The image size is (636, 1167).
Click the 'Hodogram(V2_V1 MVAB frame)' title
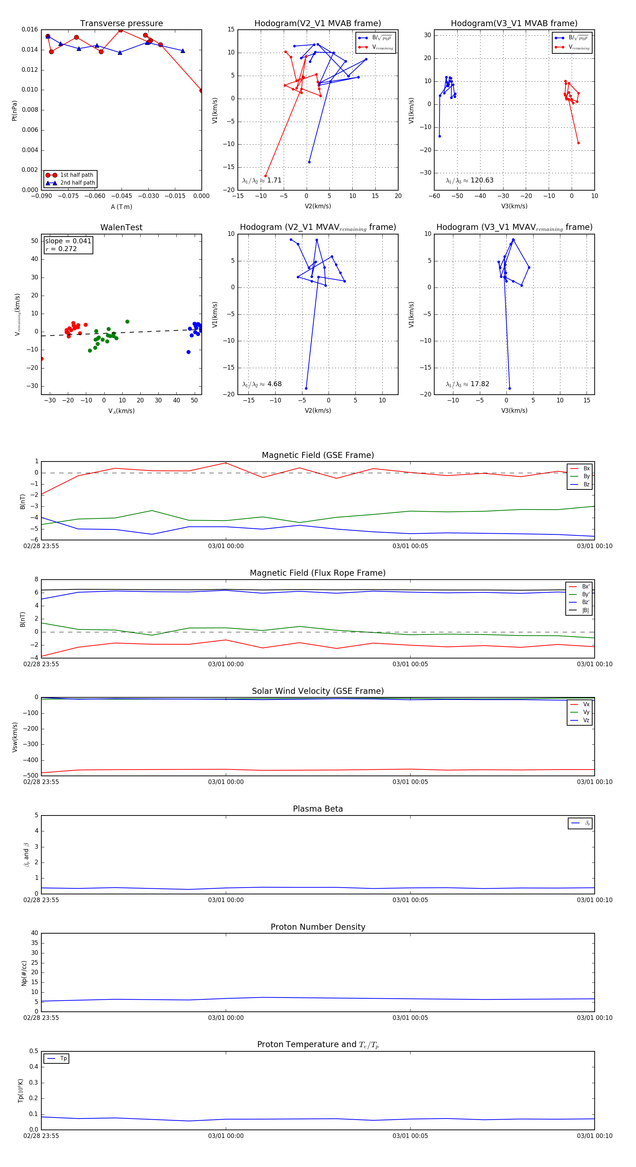318,24
